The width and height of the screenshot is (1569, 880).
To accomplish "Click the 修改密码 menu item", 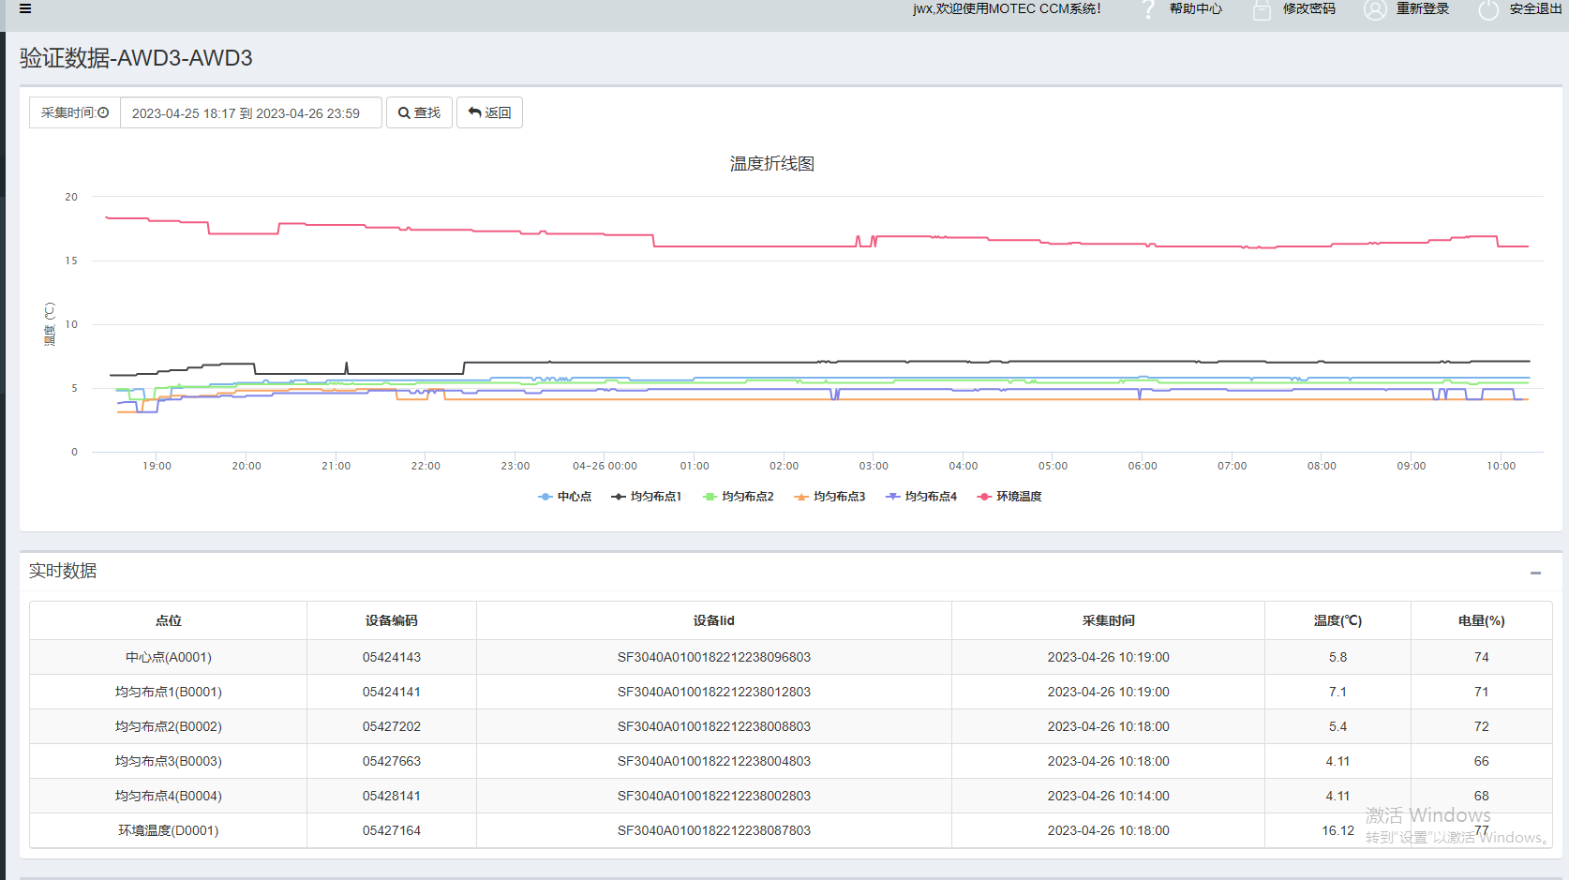I will (1308, 9).
